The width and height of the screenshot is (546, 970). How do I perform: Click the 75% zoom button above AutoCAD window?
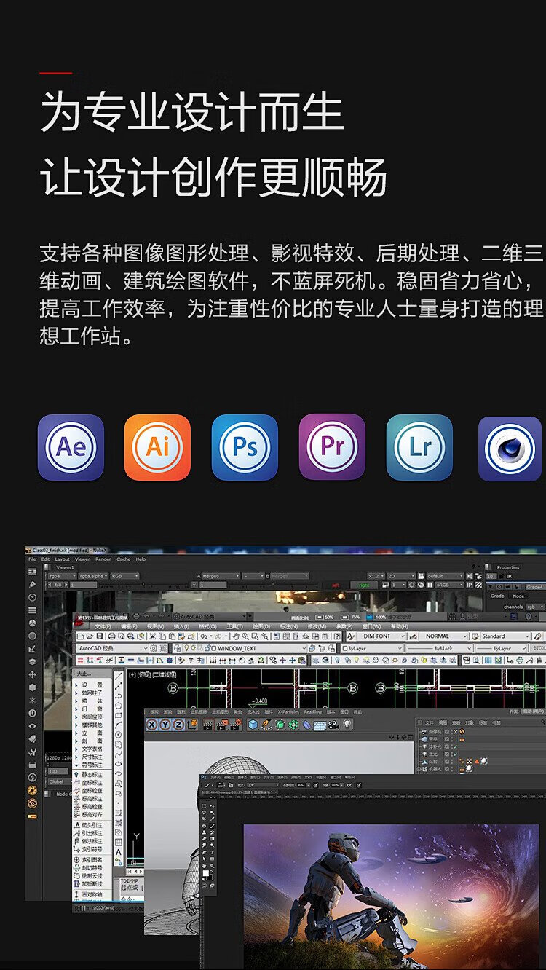[350, 617]
